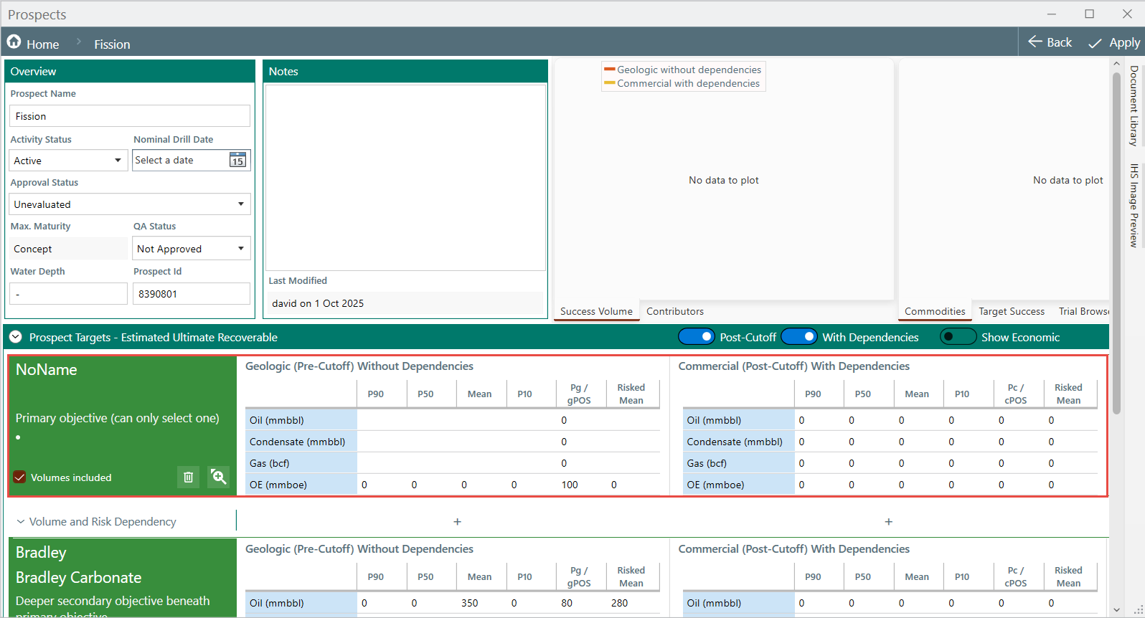Open the Approval Status dropdown
This screenshot has height=618, width=1145.
tap(130, 204)
